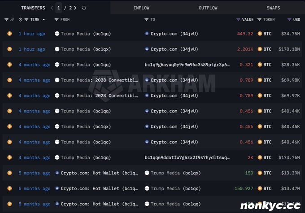
Task: Click Crypto.com Hot Wallet logo, 150 row
Action: click(x=57, y=173)
